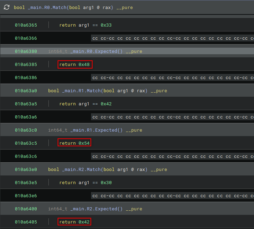The image size is (254, 229).
Task: Click highlighted return 0x42 statement
Action: click(x=75, y=222)
